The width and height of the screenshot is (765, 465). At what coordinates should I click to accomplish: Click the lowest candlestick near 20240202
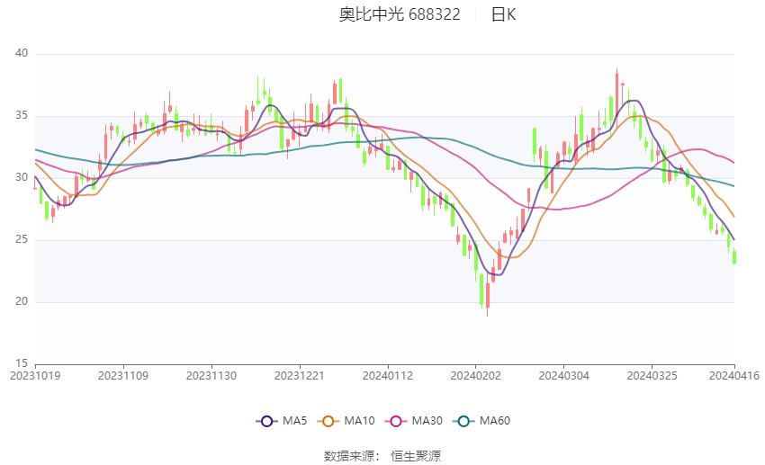[x=488, y=294]
